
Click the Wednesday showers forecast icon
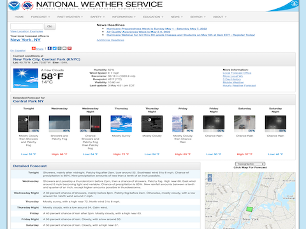tap(59, 123)
